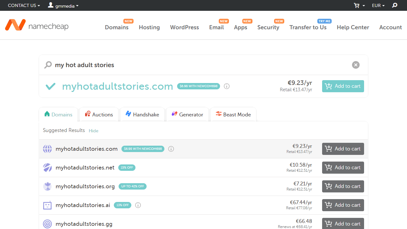Click the magnifier icon in the search box

(x=48, y=65)
